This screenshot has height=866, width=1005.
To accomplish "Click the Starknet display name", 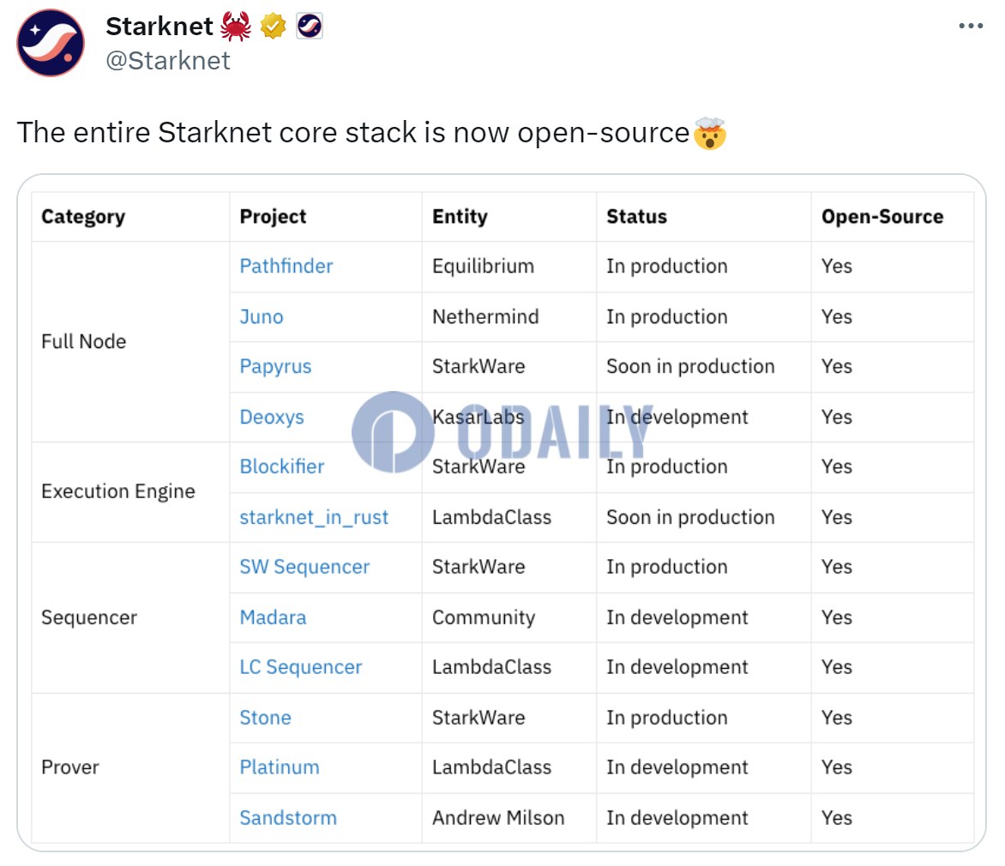I will coord(159,27).
